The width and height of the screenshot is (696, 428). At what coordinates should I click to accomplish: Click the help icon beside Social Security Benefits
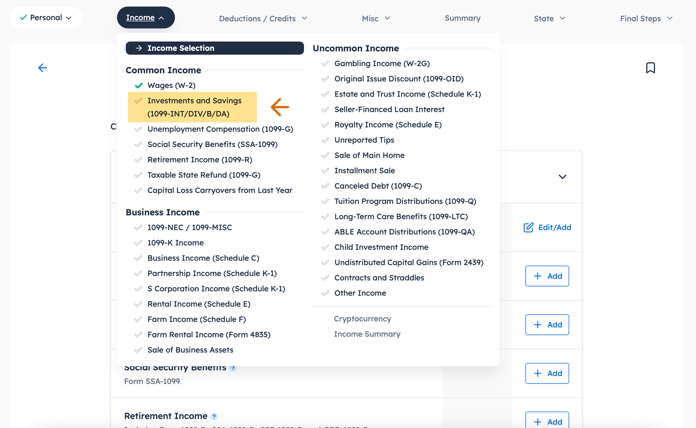(x=233, y=368)
